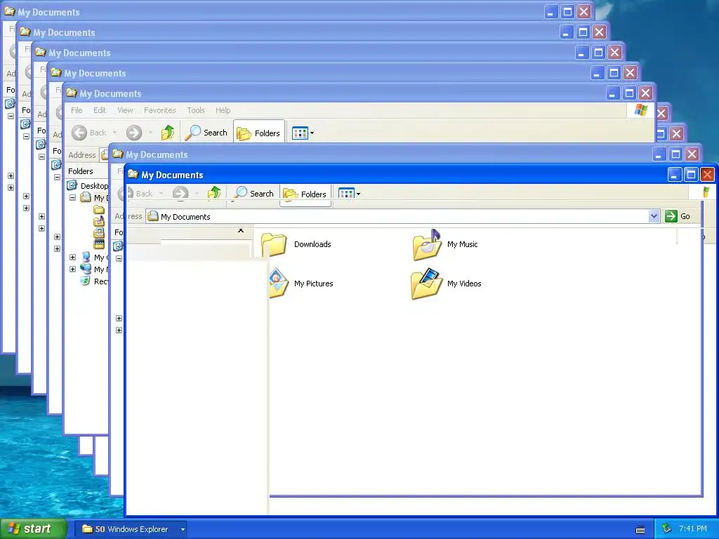Open the File menu
The height and width of the screenshot is (539, 719).
77,110
